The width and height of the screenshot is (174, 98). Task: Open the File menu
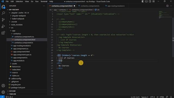point(7,1)
